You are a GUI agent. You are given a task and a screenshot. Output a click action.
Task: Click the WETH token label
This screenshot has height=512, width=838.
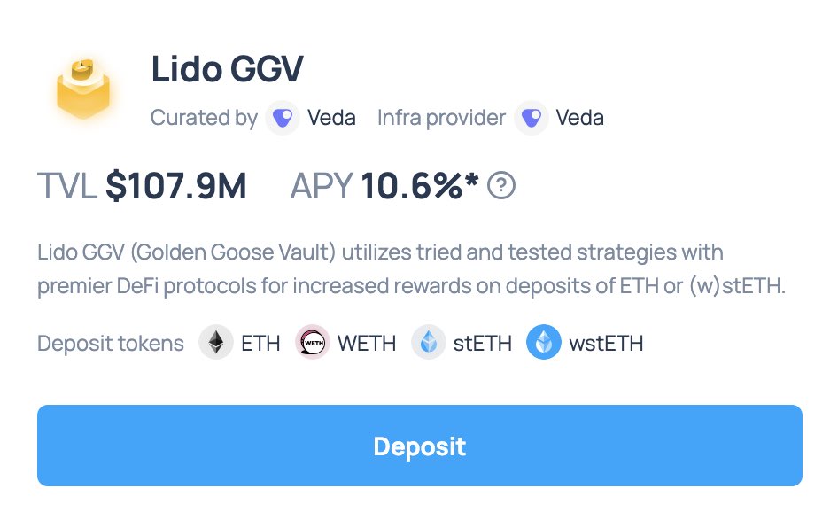(x=367, y=343)
